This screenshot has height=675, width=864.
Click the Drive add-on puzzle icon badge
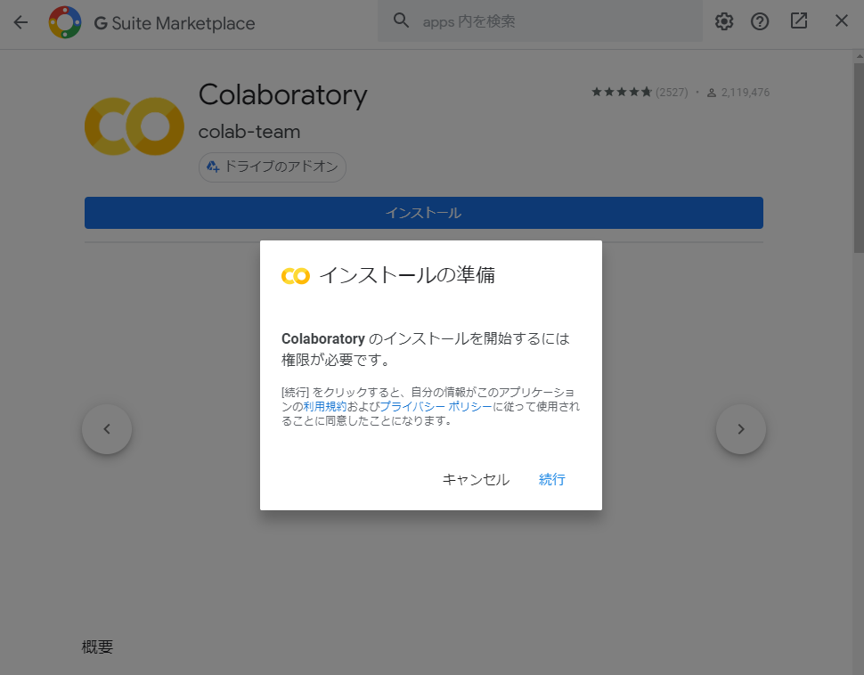[211, 167]
